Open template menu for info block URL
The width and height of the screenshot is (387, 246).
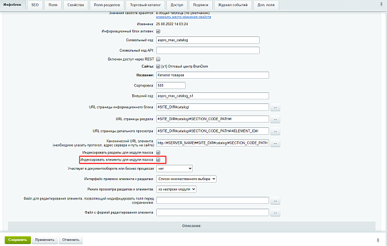tap(275, 107)
